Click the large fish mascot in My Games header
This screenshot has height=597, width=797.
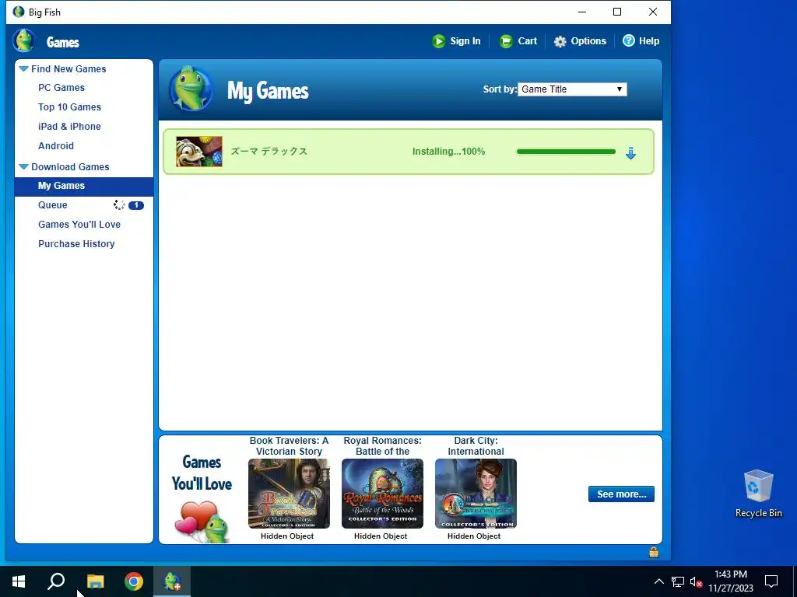pos(191,89)
